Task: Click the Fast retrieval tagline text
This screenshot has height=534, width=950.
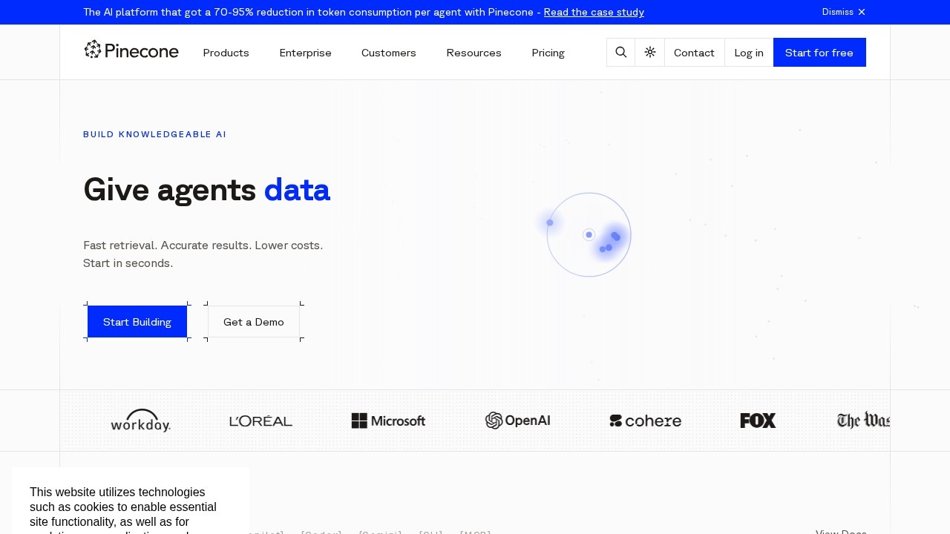Action: pyautogui.click(x=203, y=254)
